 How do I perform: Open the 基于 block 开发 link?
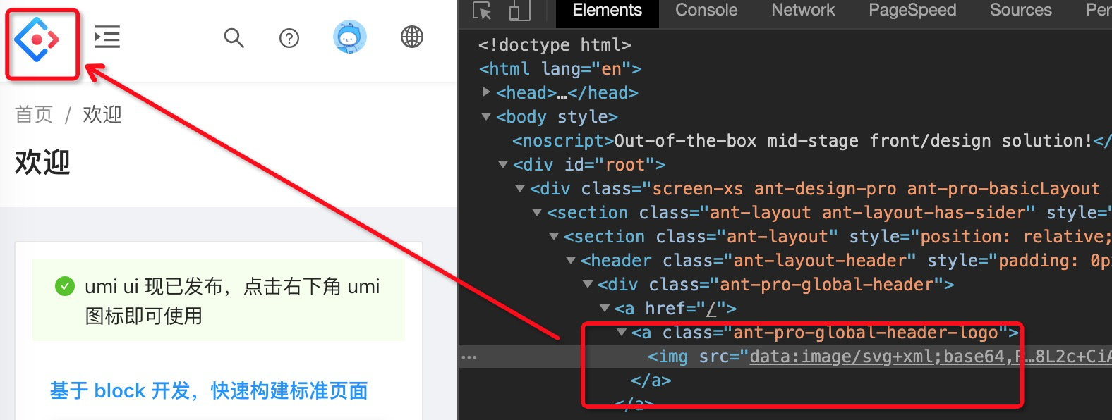click(x=209, y=390)
